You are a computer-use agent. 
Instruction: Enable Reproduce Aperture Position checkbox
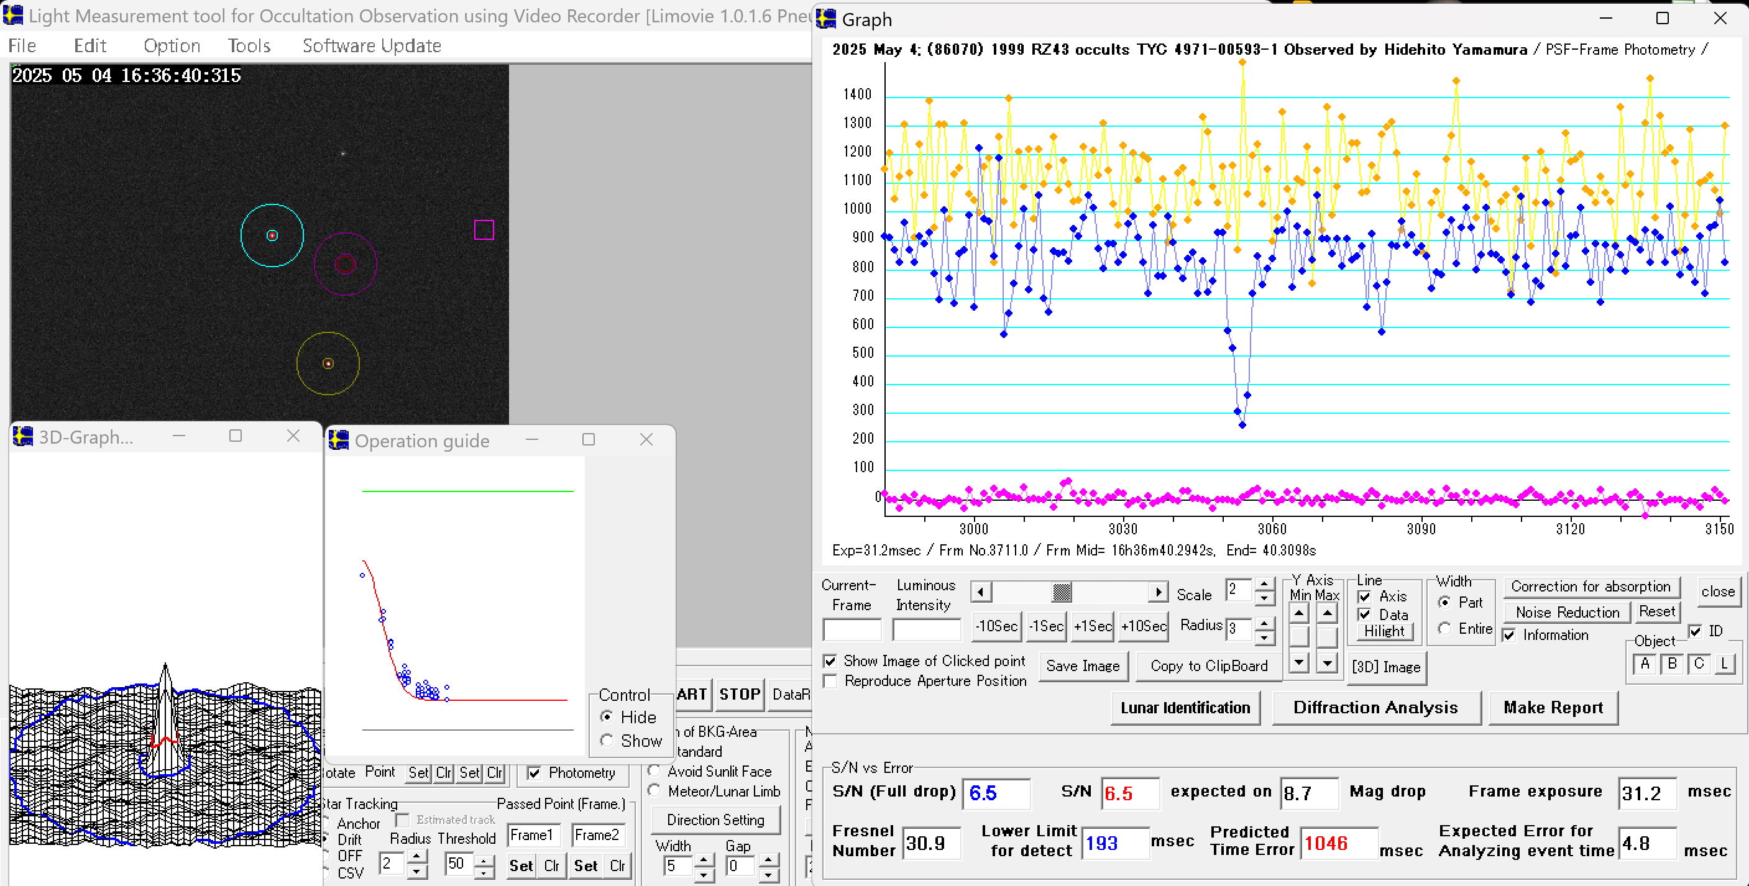(x=830, y=681)
